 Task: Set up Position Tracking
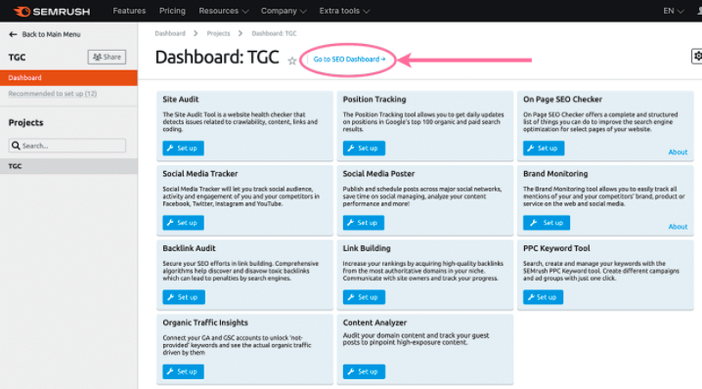[364, 149]
